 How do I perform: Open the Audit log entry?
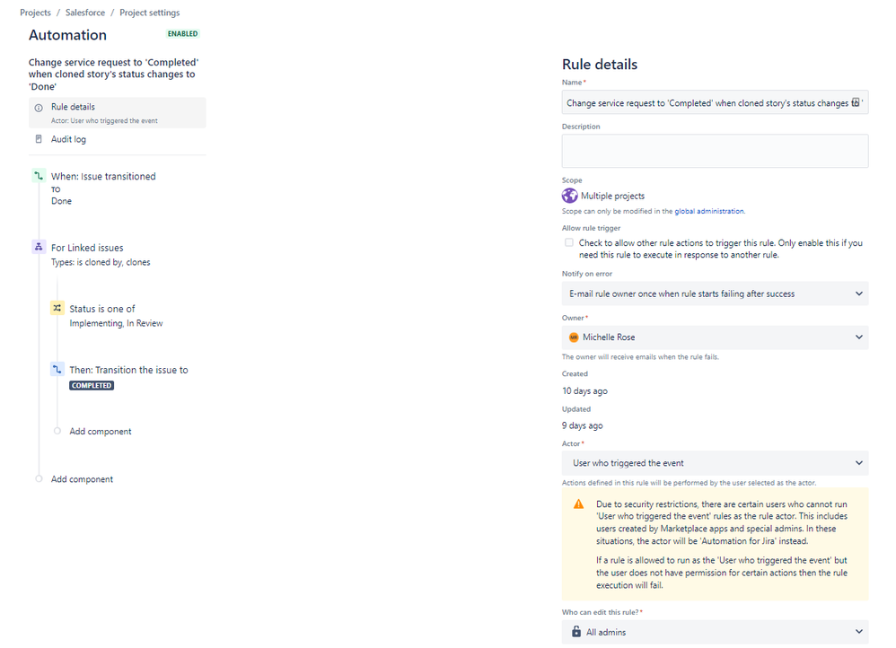[x=68, y=139]
